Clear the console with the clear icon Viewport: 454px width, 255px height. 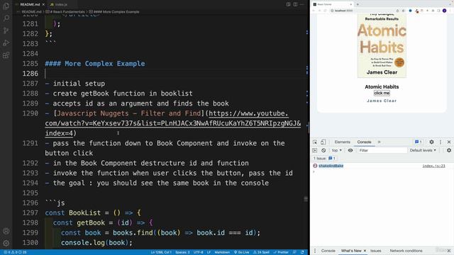pos(323,150)
